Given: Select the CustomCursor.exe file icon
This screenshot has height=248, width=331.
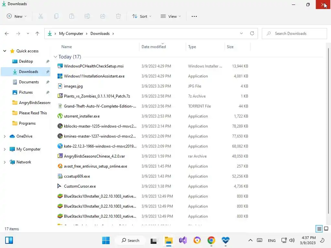Looking at the screenshot, I should [x=59, y=186].
